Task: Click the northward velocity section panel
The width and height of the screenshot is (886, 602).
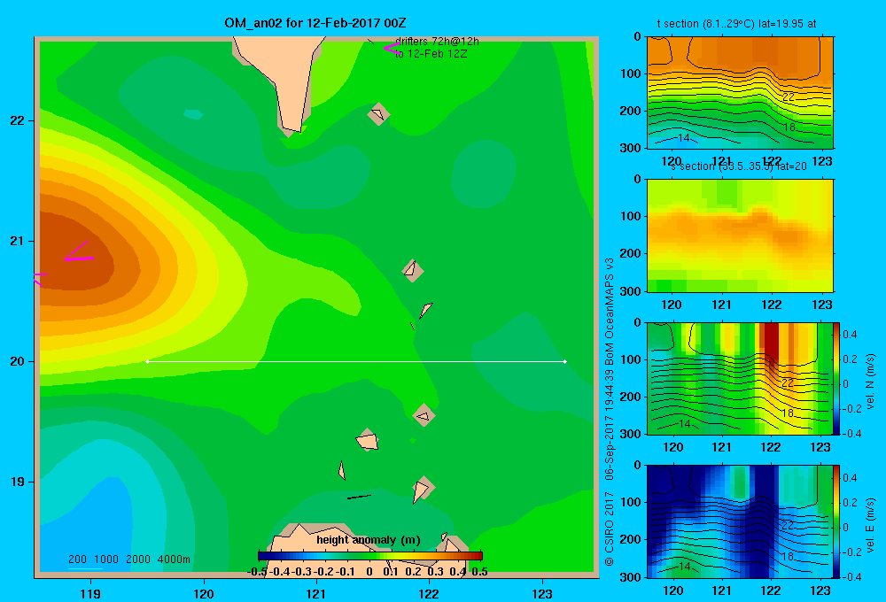Action: point(740,378)
